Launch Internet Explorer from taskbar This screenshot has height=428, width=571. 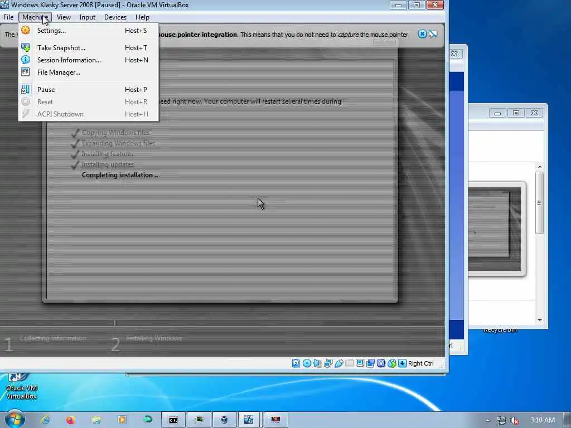45,420
